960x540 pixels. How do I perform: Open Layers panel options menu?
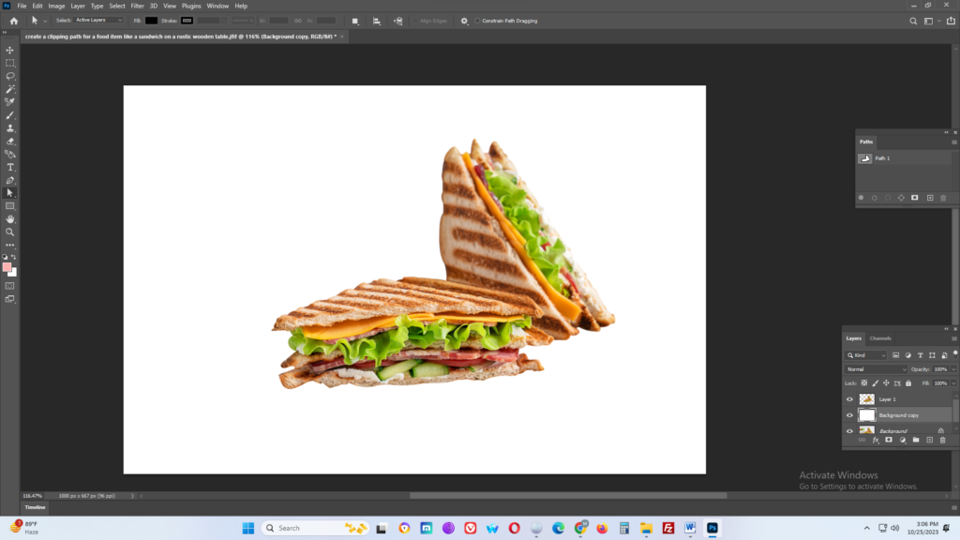click(x=953, y=338)
